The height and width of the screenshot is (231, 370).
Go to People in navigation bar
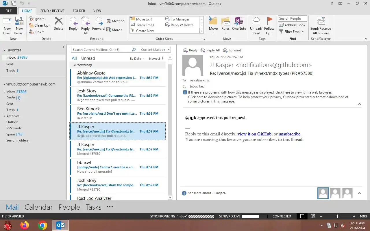pos(69,207)
